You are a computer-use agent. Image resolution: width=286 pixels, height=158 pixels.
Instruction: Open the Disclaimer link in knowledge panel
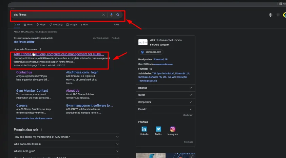pyautogui.click(x=188, y=115)
